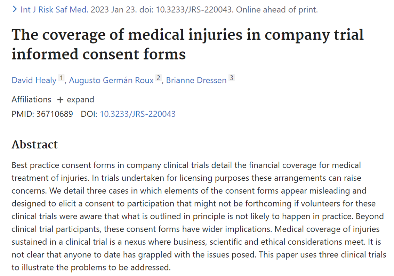Image resolution: width=394 pixels, height=276 pixels.
Task: Click affiliation superscript 3 after Dressen
Action: point(231,78)
